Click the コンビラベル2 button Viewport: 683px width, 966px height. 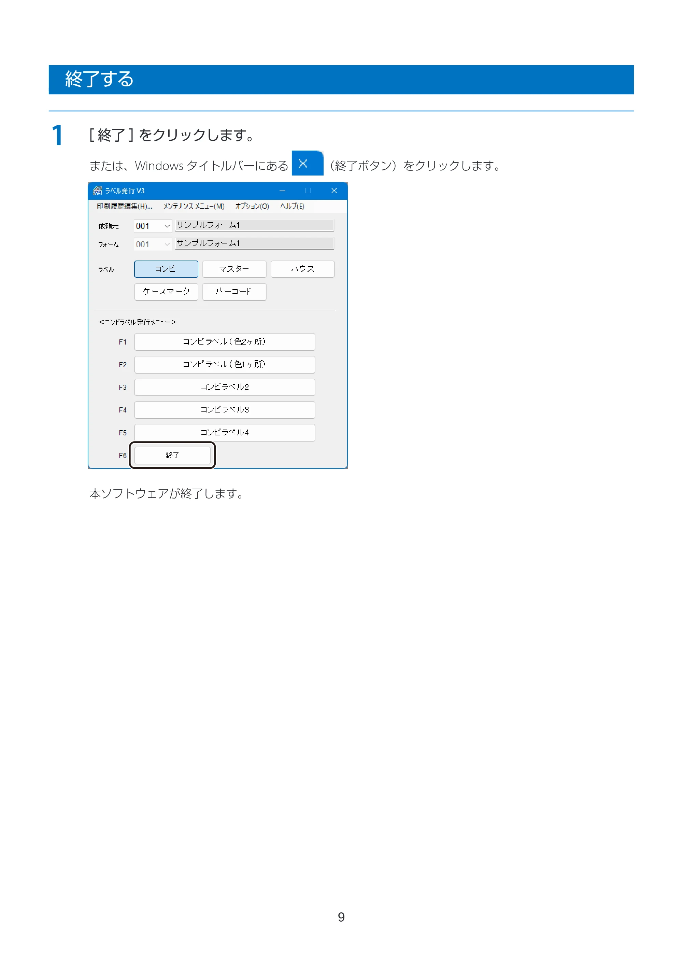(225, 387)
